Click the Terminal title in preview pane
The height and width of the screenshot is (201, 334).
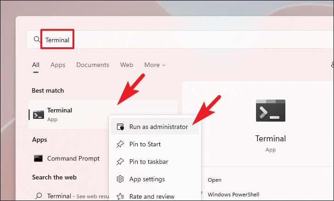[x=271, y=139]
